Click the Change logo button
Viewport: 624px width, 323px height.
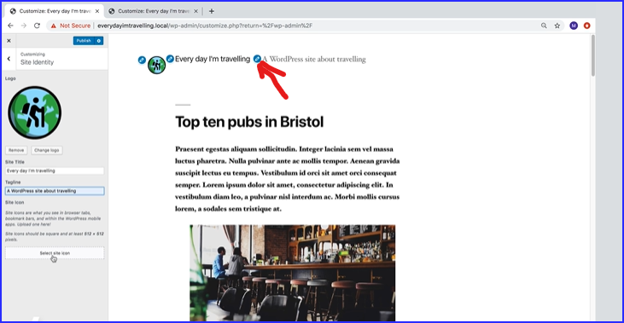pyautogui.click(x=47, y=150)
